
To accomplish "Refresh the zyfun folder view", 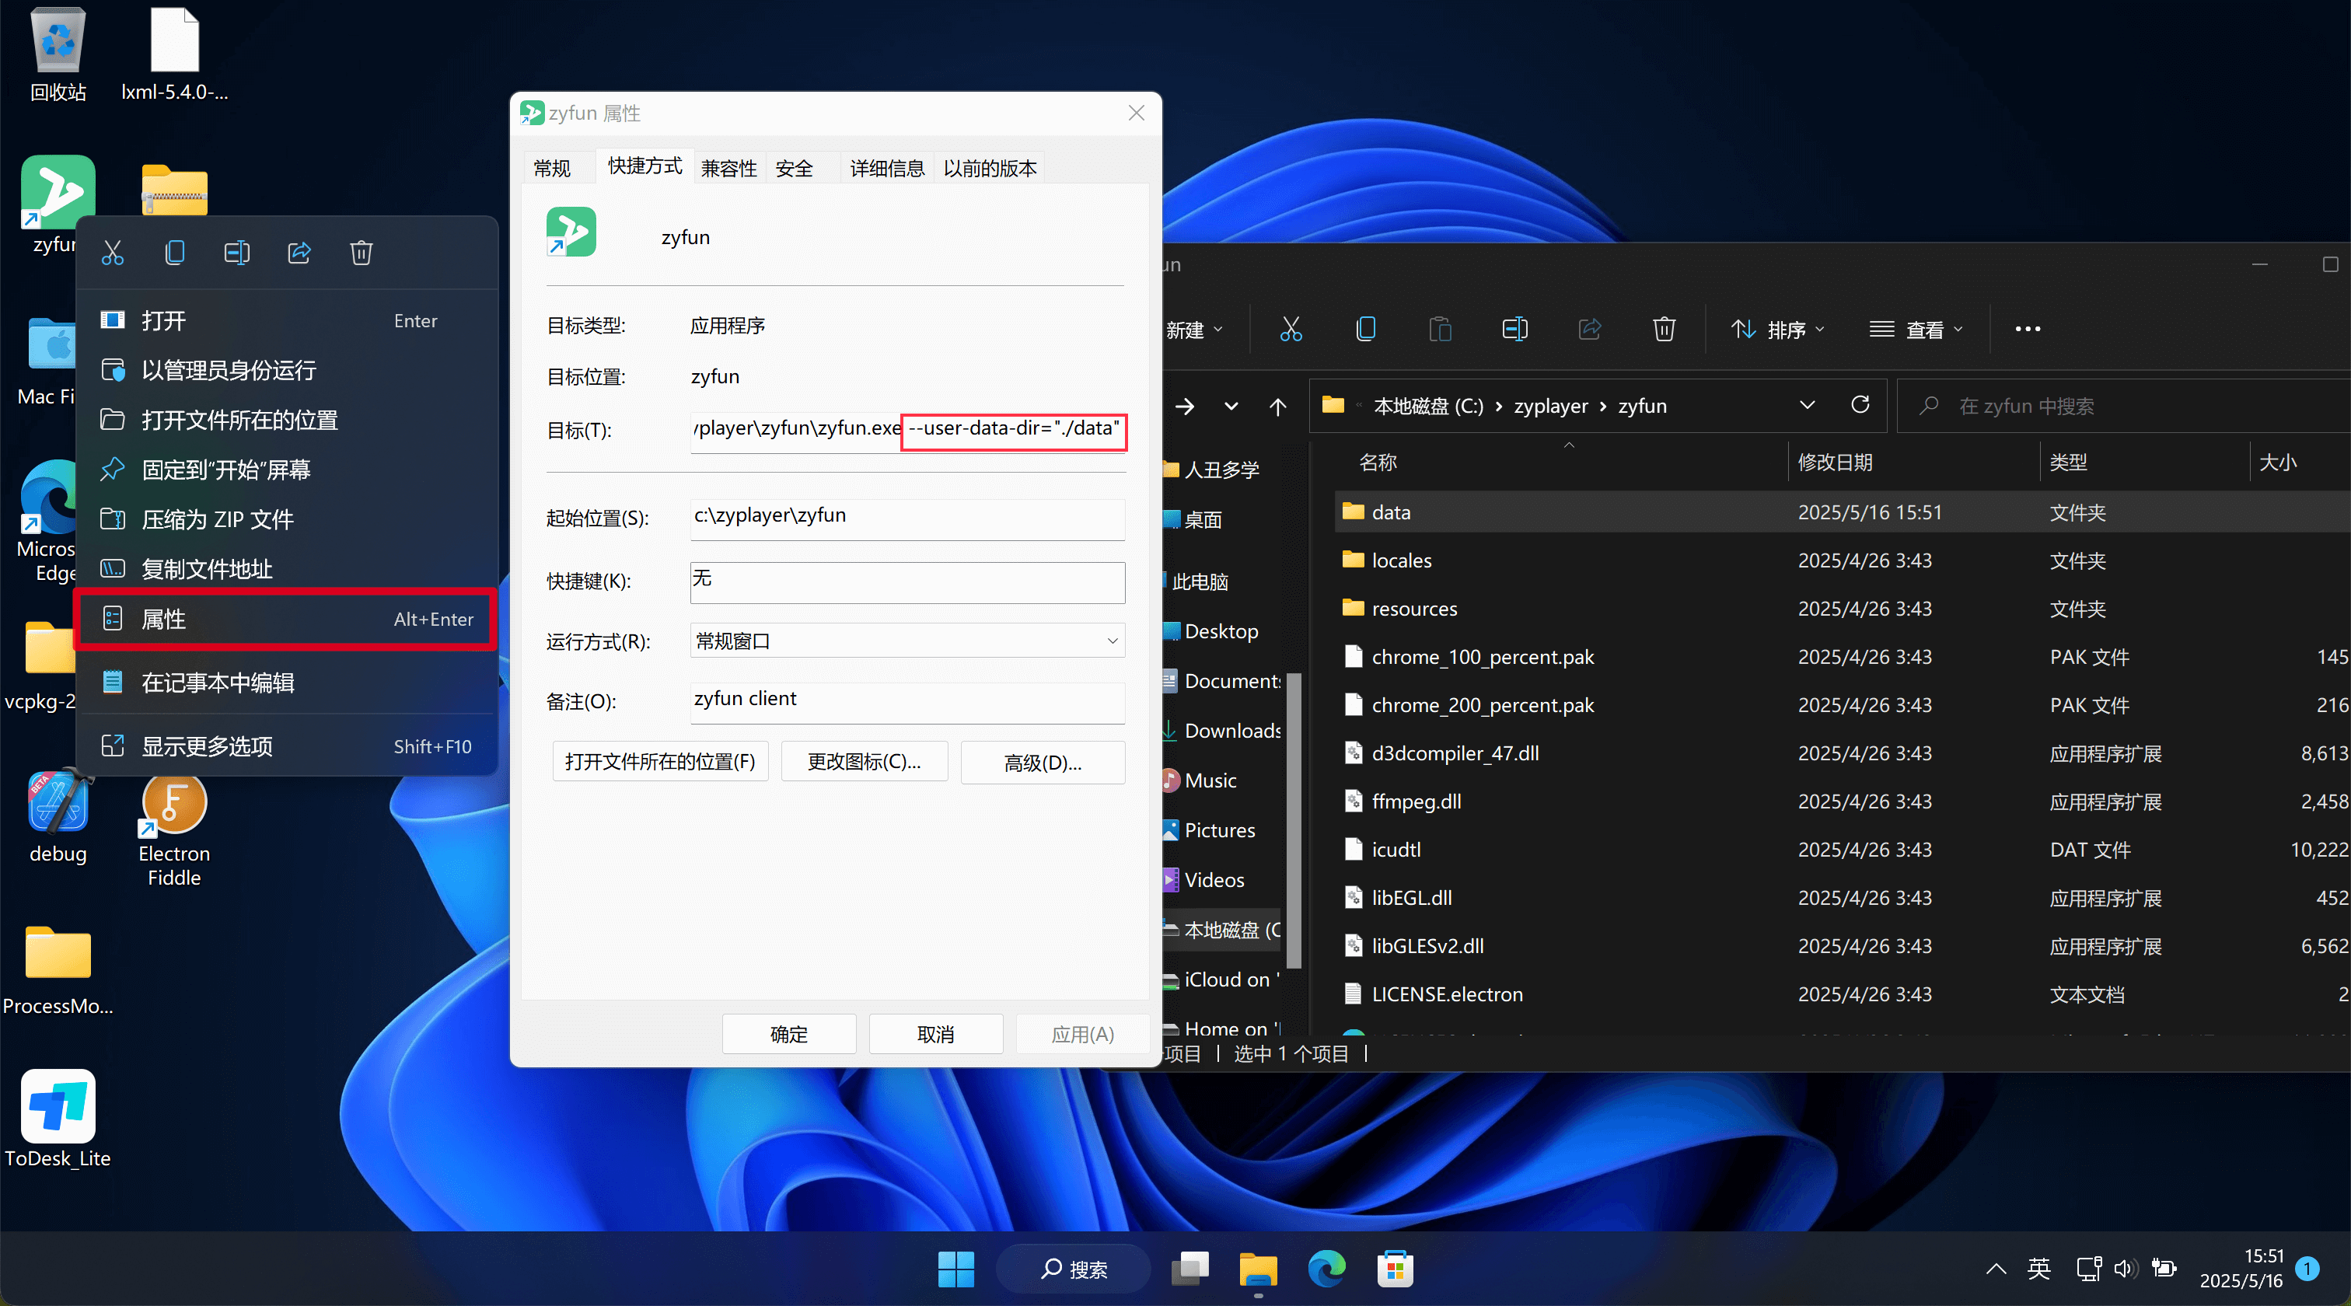I will tap(1861, 405).
